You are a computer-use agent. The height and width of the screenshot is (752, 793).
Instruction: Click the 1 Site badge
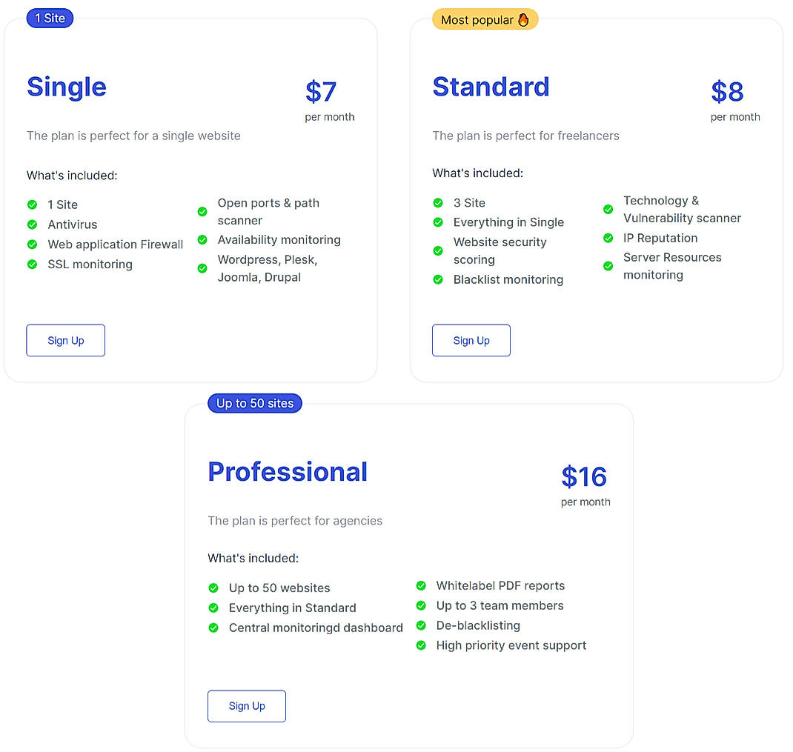coord(50,18)
